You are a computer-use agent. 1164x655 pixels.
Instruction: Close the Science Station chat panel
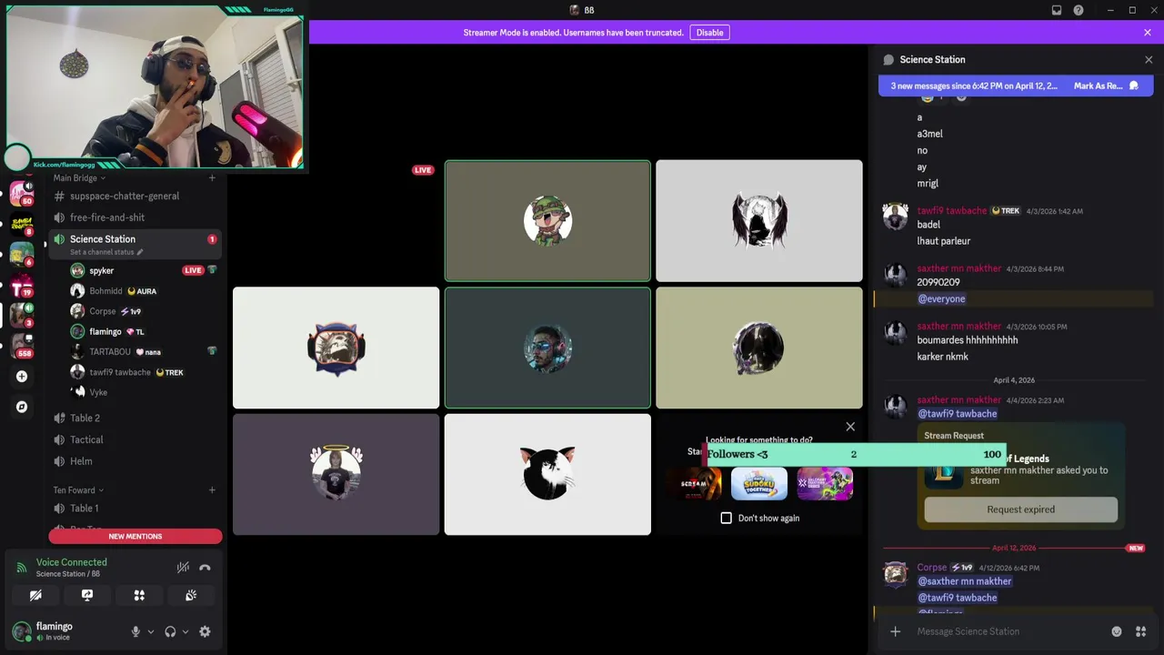pyautogui.click(x=1149, y=60)
